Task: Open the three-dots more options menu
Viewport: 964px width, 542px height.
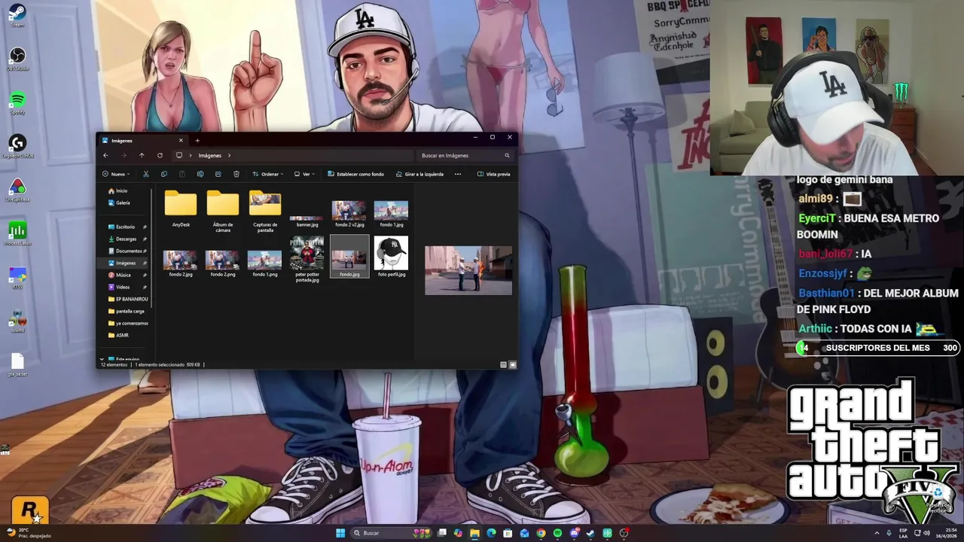Action: [457, 174]
